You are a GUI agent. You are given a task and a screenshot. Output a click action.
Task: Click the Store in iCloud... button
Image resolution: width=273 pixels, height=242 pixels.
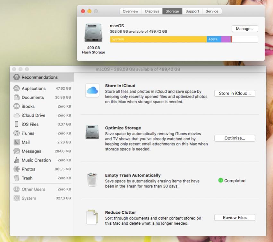pos(235,93)
